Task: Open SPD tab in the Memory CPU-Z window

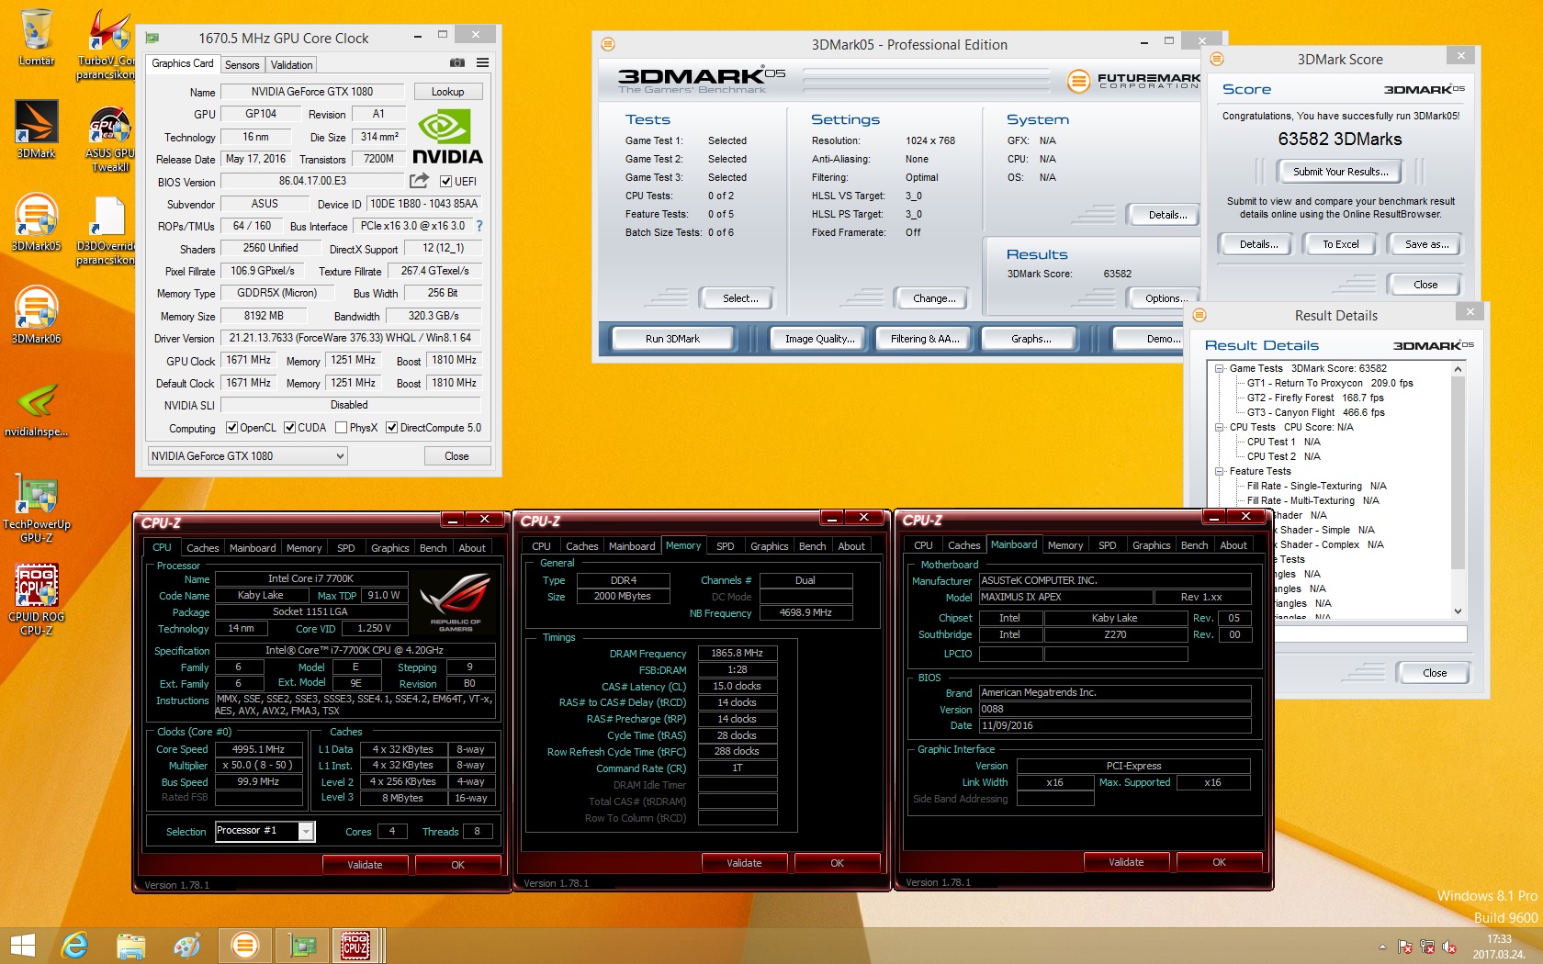Action: (726, 546)
